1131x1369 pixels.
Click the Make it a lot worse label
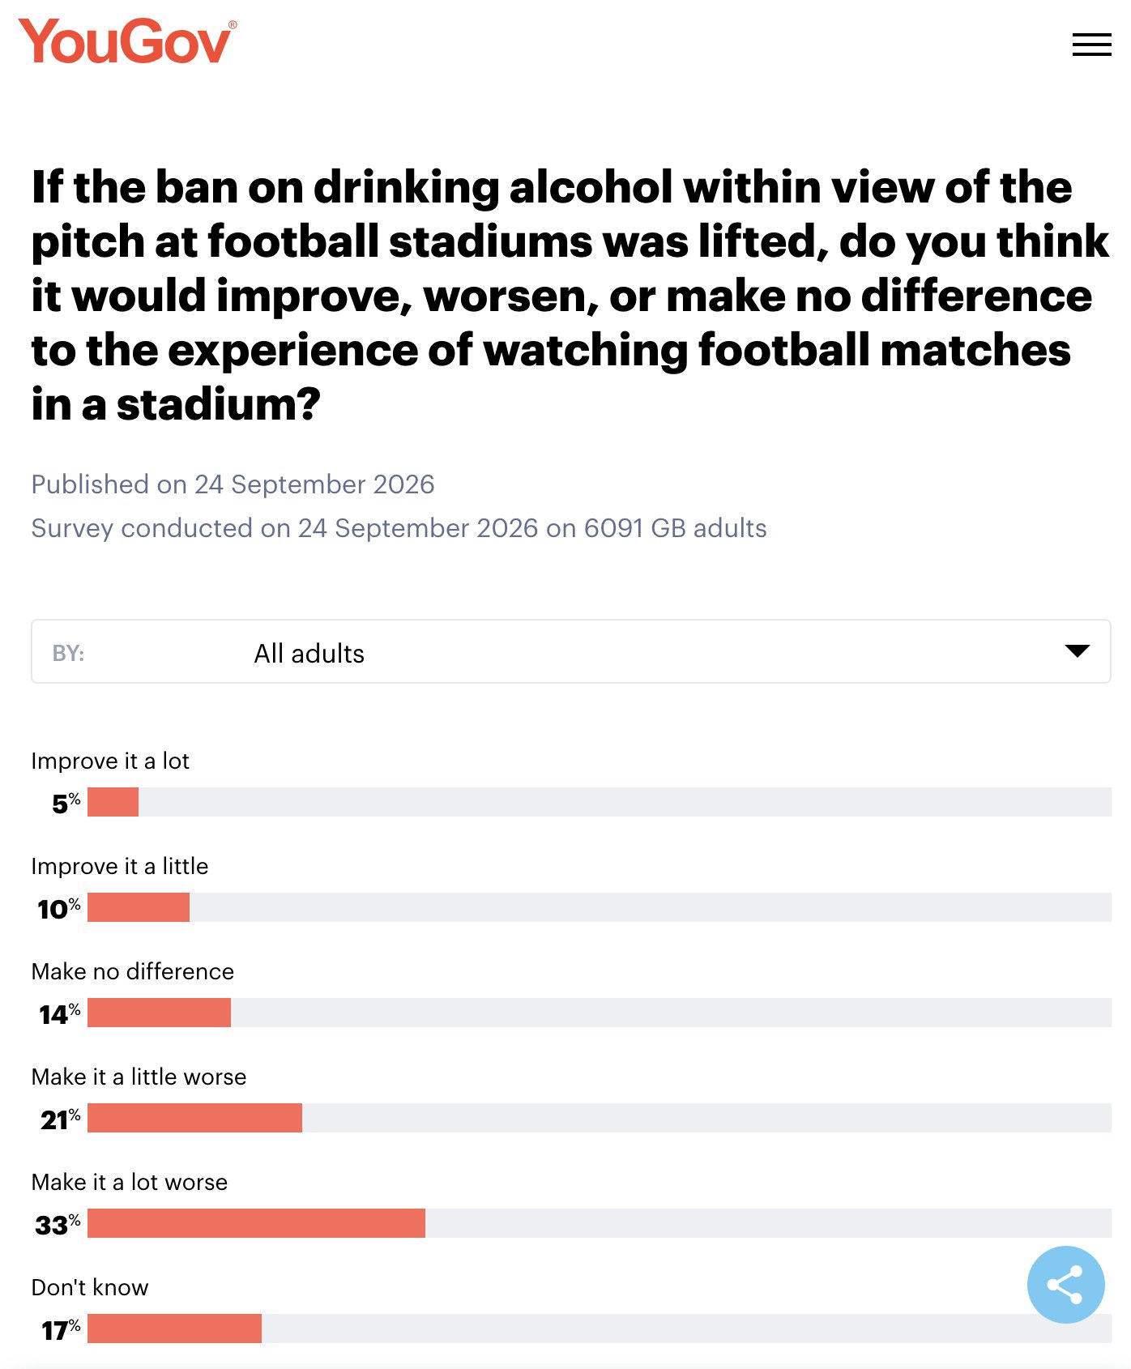tap(129, 1182)
